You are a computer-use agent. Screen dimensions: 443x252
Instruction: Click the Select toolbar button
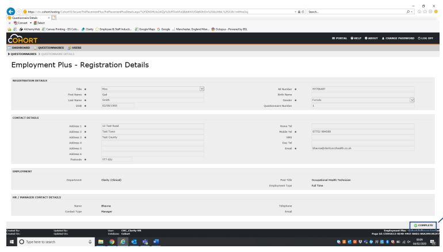pyautogui.click(x=39, y=23)
